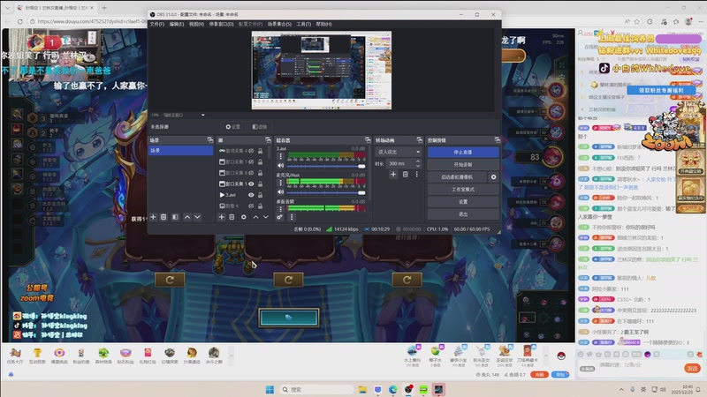Open audio mixer menu dots at bottom
Screen dimensions: 707x397
[292, 217]
